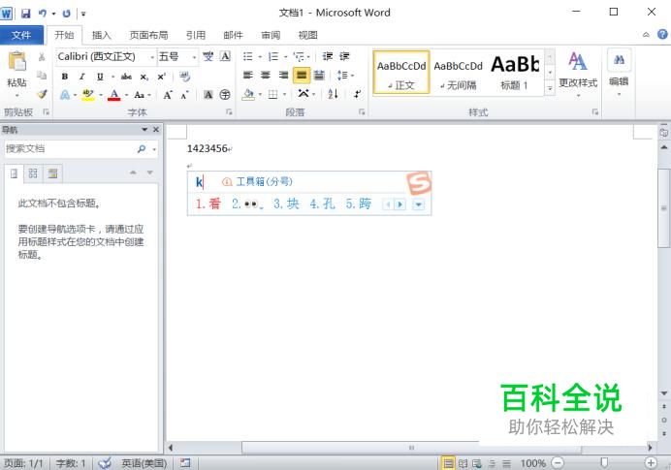The width and height of the screenshot is (671, 470).
Task: Click Decrease Indent icon
Action: pyautogui.click(x=328, y=56)
